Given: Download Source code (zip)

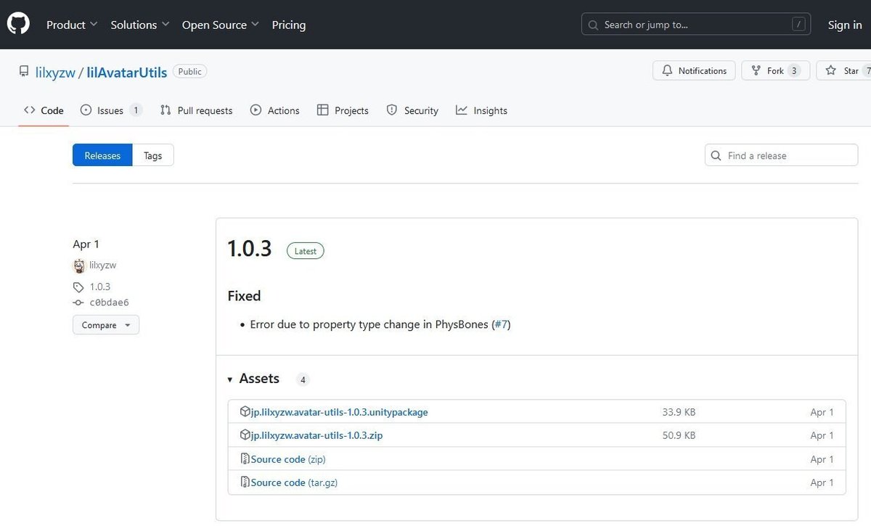Looking at the screenshot, I should pos(288,459).
